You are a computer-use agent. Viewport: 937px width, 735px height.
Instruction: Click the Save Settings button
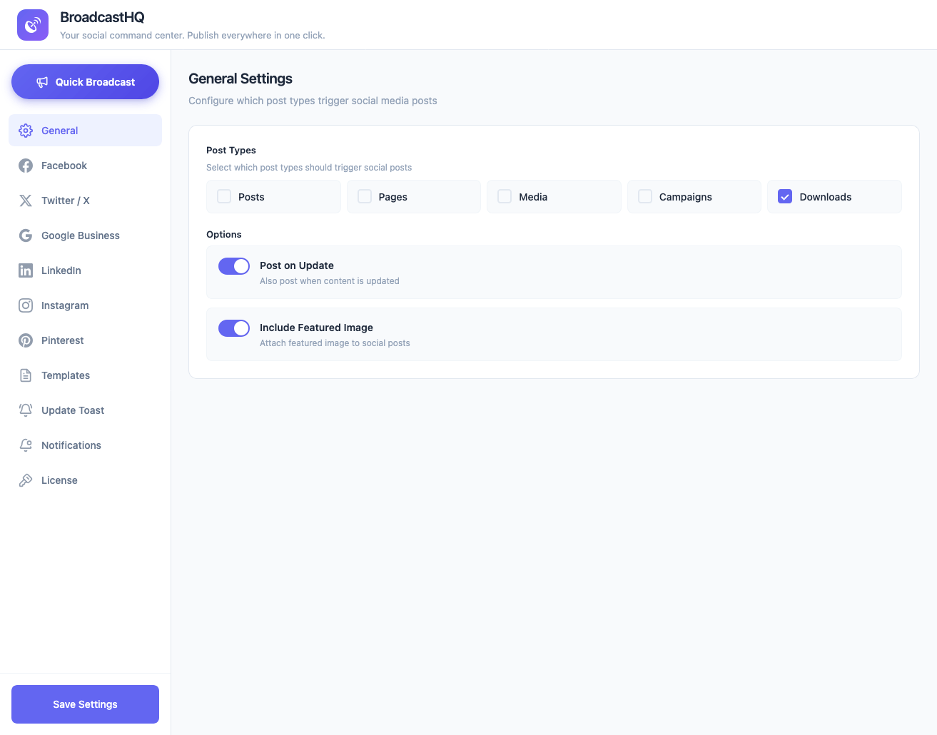[x=85, y=704]
